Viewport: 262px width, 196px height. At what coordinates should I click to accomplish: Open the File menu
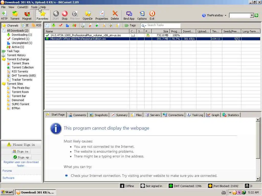coord(3,7)
